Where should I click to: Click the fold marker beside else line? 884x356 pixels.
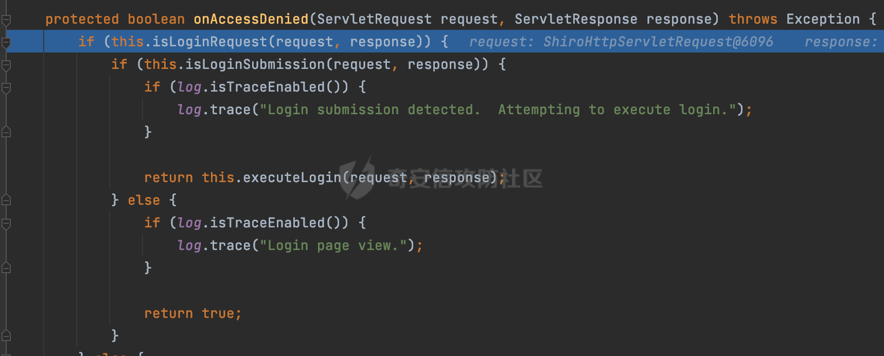point(6,200)
